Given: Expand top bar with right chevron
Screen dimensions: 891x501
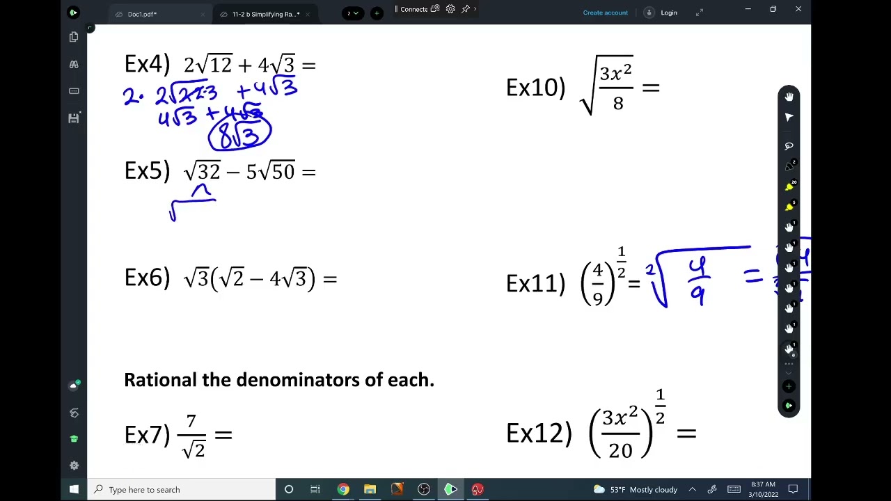Looking at the screenshot, I should (475, 9).
